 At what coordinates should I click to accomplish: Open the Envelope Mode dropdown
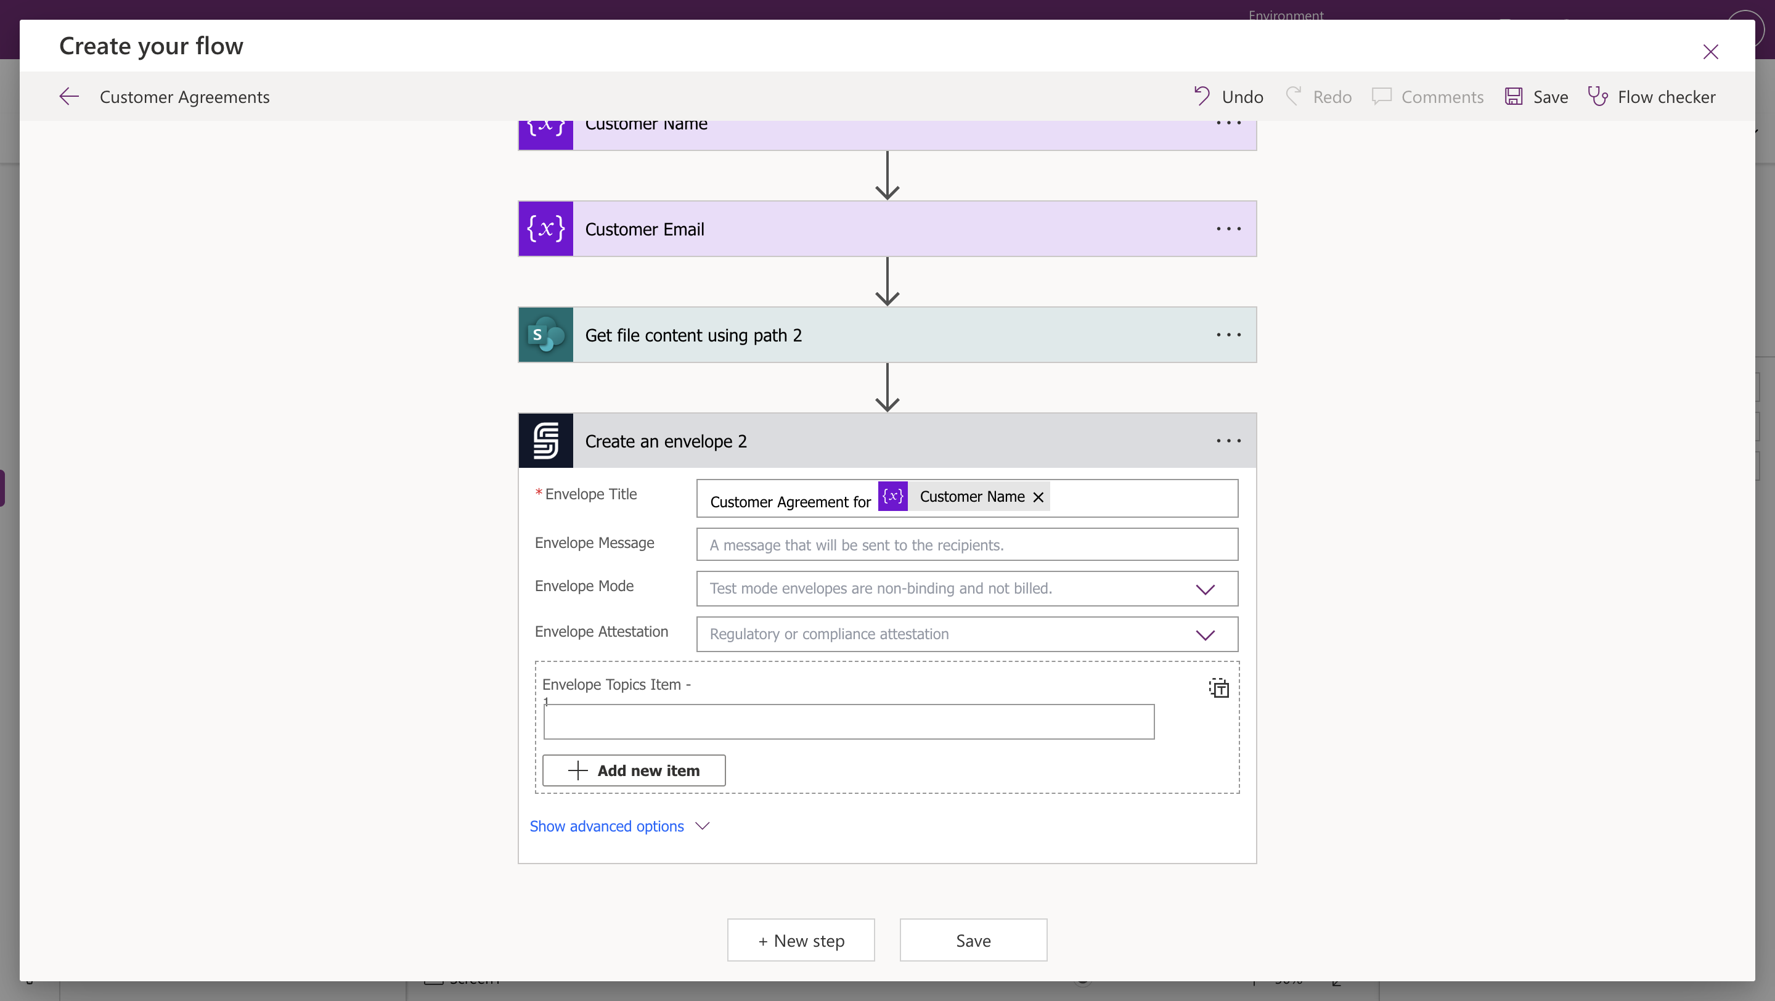(1205, 589)
